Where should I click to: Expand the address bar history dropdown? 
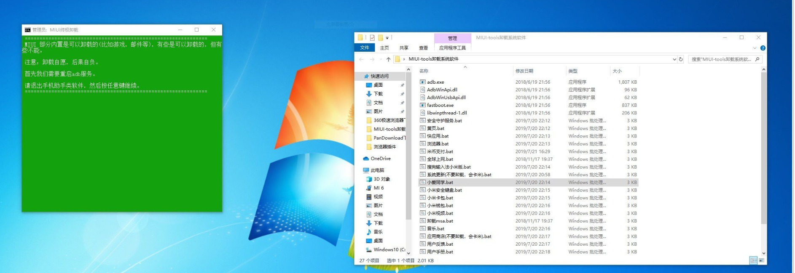674,59
